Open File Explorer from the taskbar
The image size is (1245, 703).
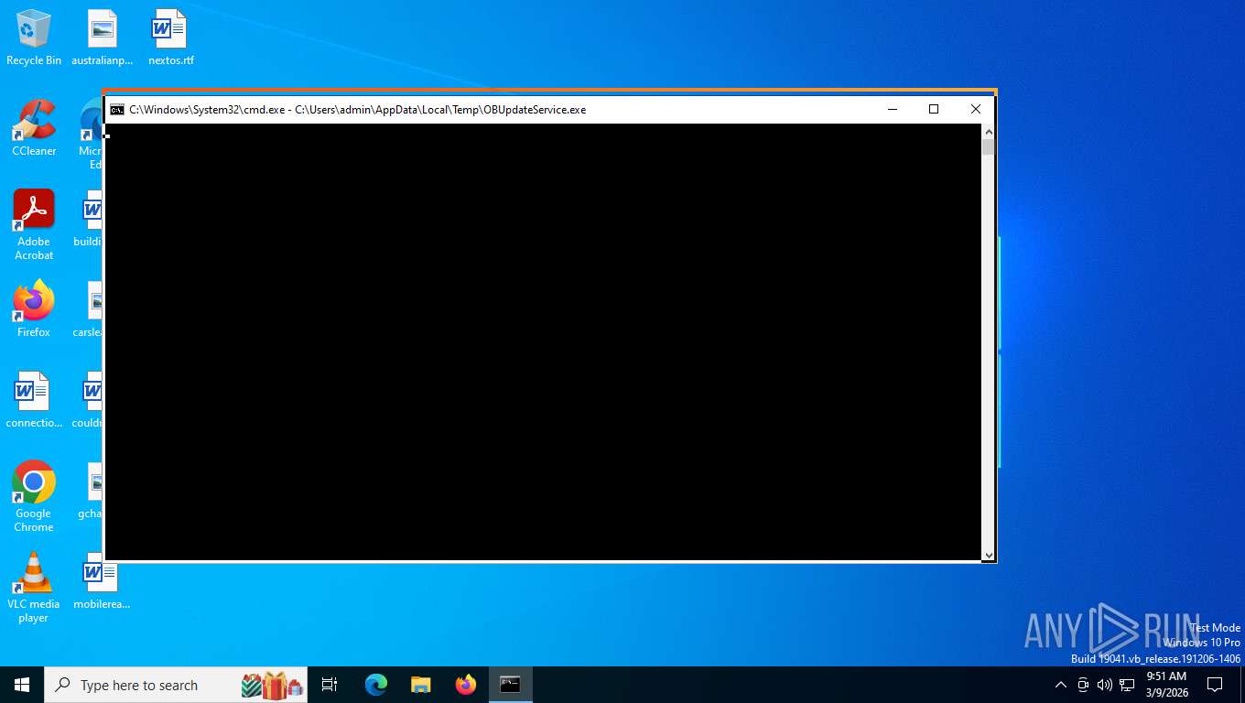[x=420, y=685]
